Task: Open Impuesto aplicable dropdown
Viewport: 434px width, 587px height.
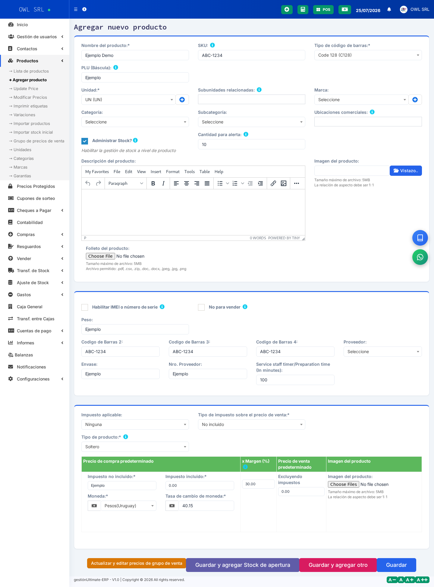Action: coord(135,424)
